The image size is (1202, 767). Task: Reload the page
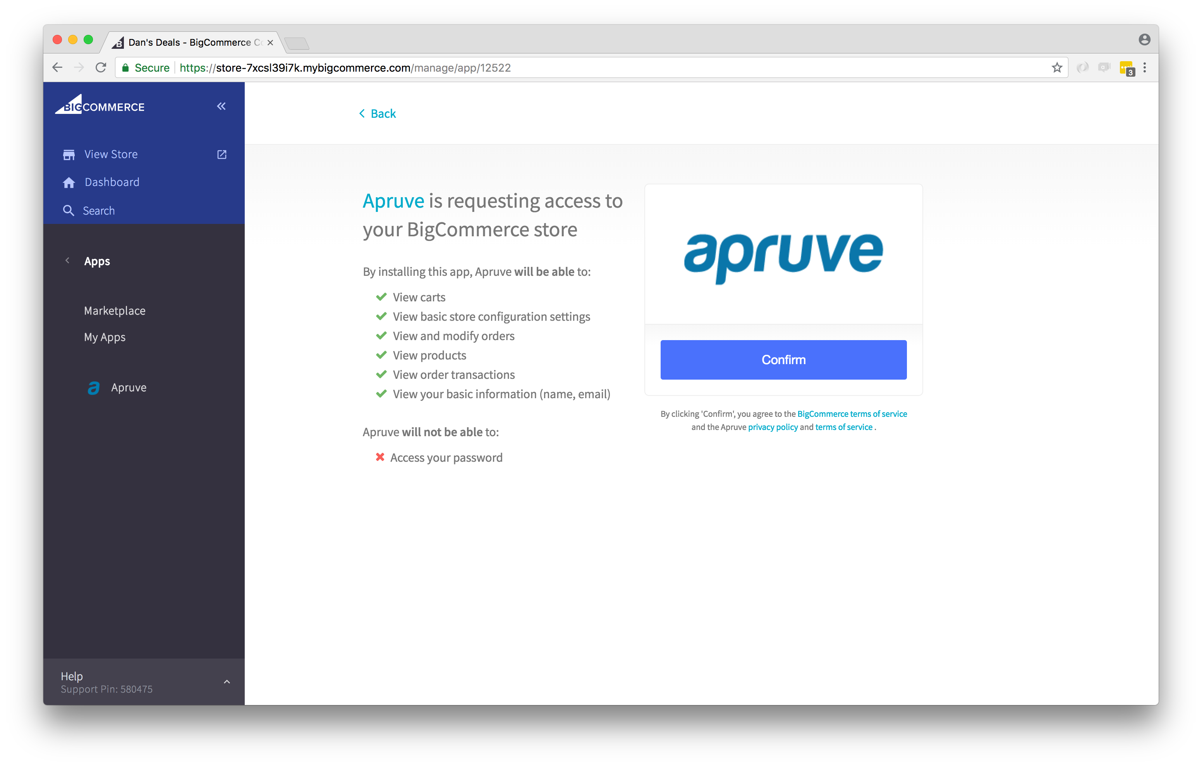tap(101, 68)
